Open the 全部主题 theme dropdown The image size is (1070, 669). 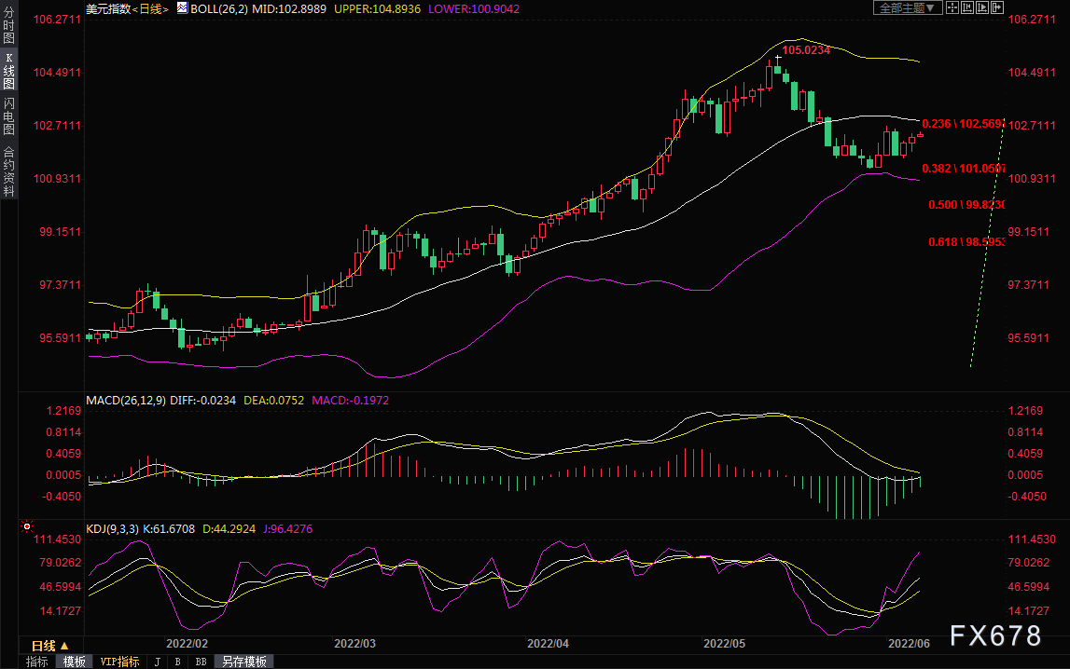click(908, 8)
